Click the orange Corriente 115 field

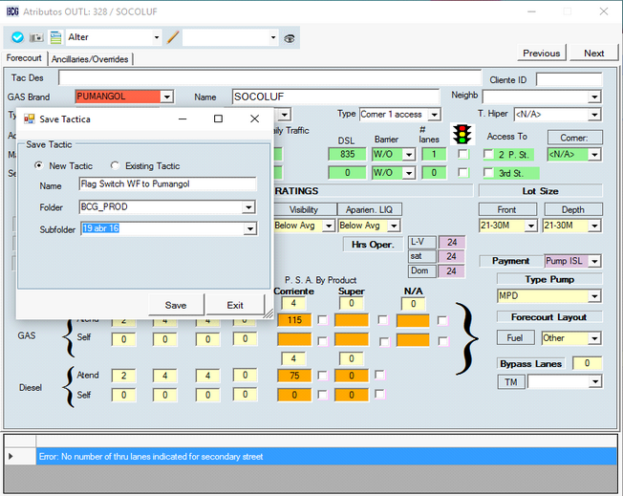pyautogui.click(x=294, y=320)
